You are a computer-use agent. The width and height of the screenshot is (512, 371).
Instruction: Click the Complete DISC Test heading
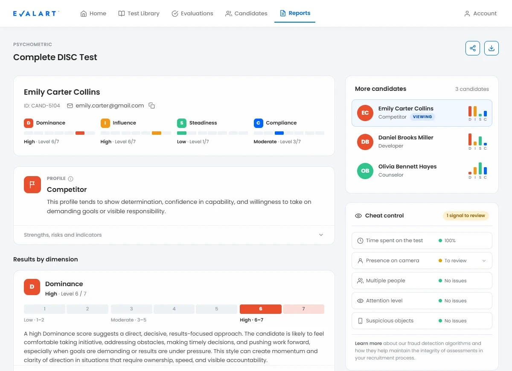[55, 57]
